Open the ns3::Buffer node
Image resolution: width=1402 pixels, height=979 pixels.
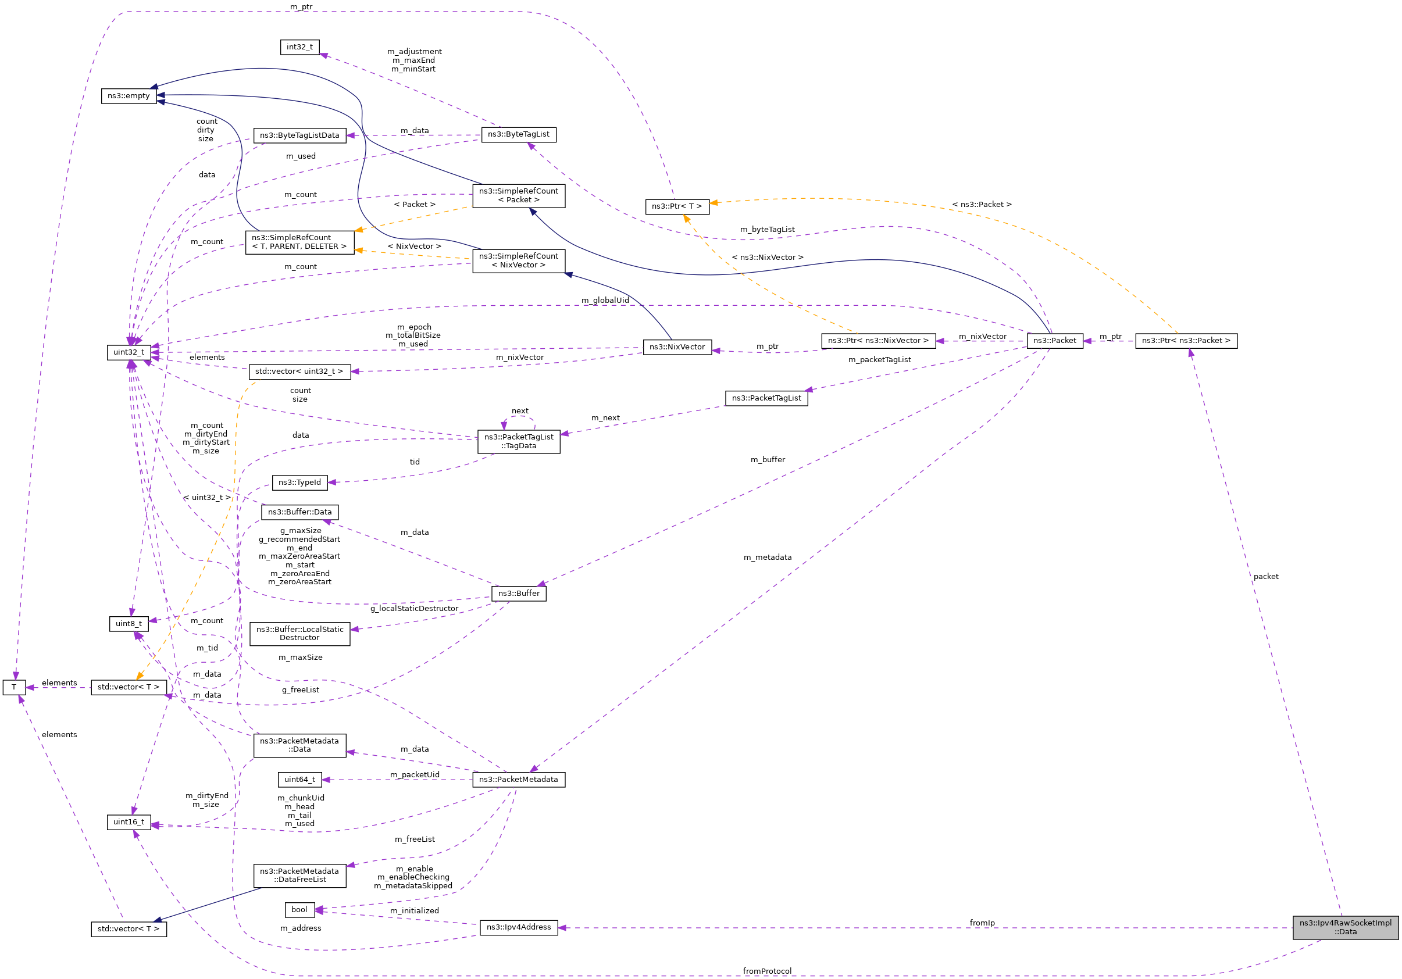[519, 594]
